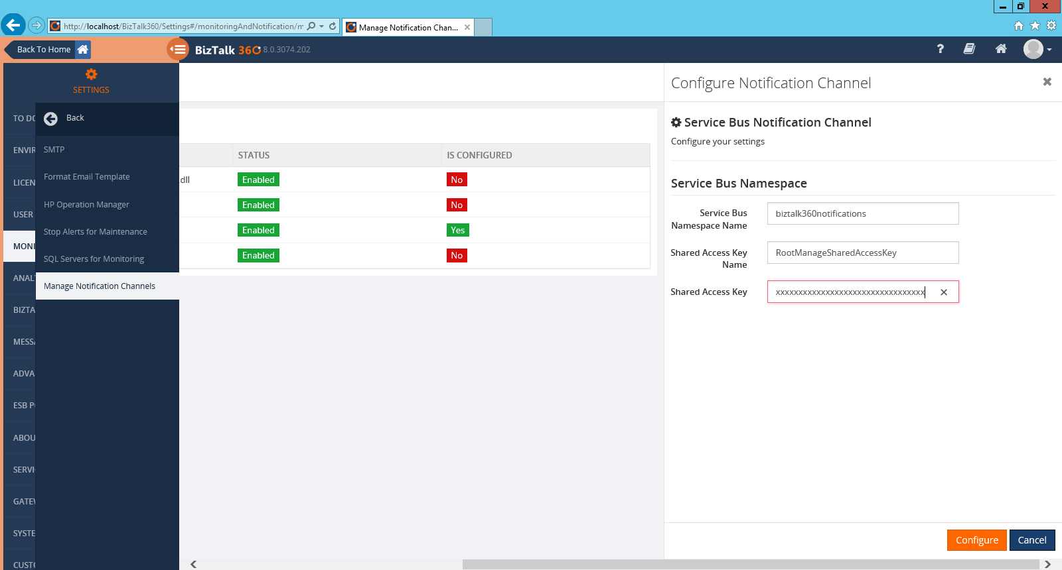Viewport: 1062px width, 570px height.
Task: Click the address bar search magnifier icon
Action: click(311, 27)
